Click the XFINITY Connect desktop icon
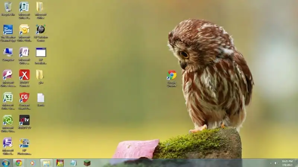 (24, 75)
